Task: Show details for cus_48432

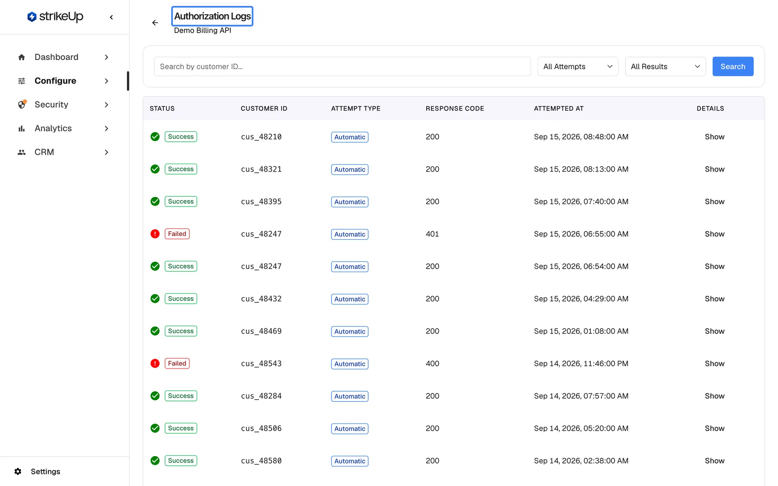Action: pyautogui.click(x=714, y=299)
